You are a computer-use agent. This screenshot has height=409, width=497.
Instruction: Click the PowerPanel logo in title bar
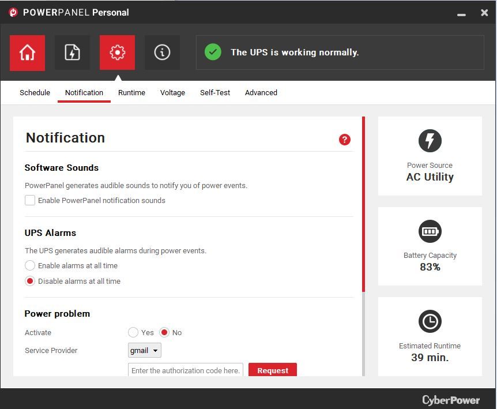coord(13,12)
